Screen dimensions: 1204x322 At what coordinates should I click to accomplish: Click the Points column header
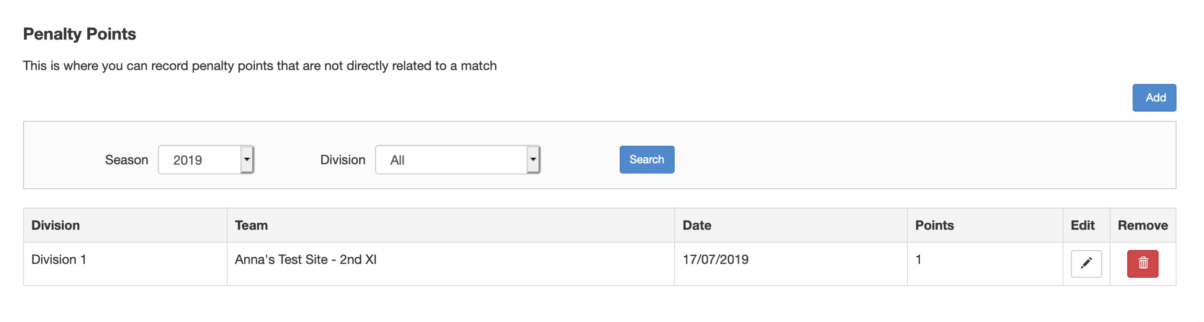(934, 225)
